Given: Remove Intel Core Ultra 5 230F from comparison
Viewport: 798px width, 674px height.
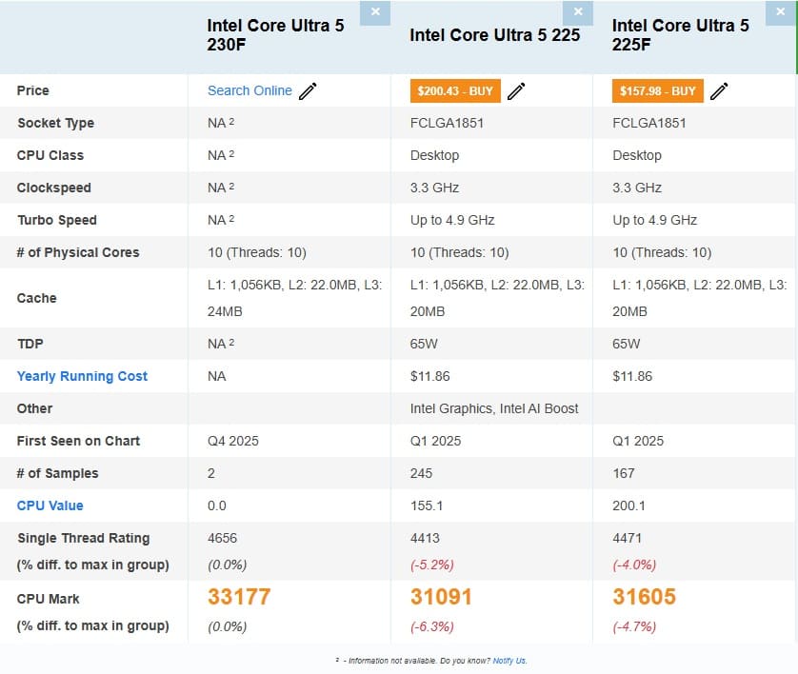Looking at the screenshot, I should click(375, 12).
